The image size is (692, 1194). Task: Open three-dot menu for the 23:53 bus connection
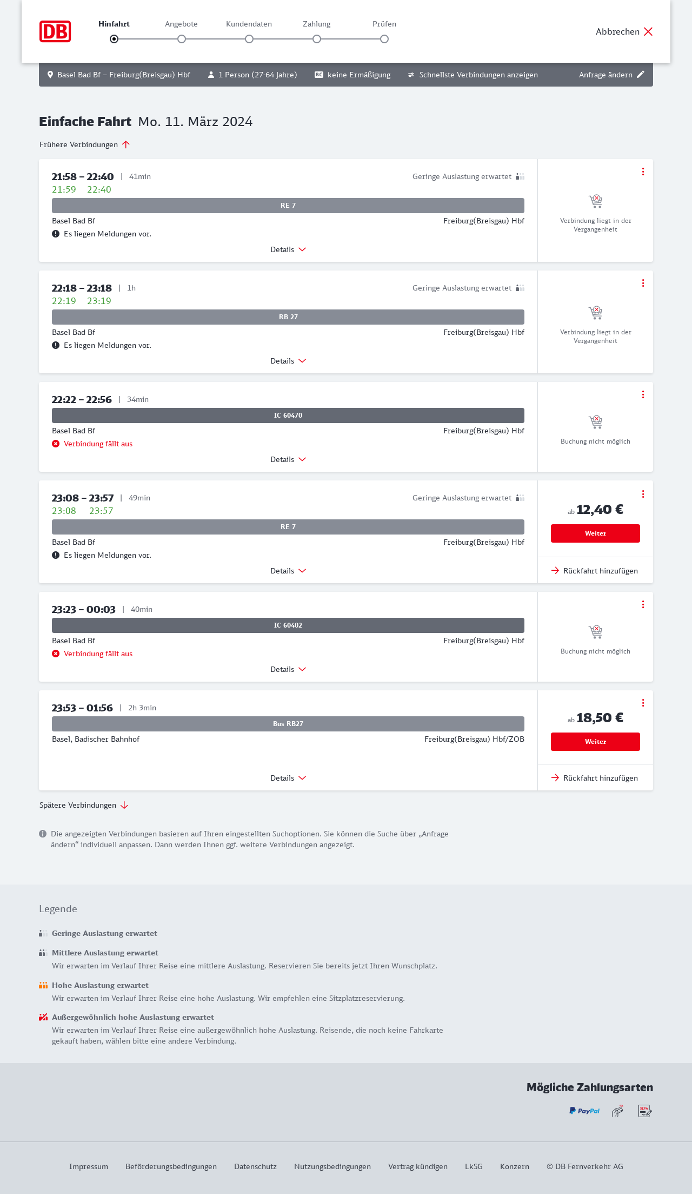(x=643, y=703)
